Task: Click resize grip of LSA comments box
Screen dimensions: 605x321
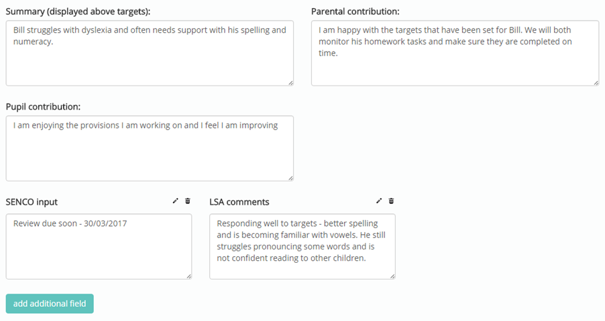Action: coord(392,276)
